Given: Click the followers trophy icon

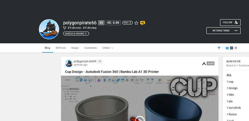Looking at the screenshot, I should tap(65, 28).
